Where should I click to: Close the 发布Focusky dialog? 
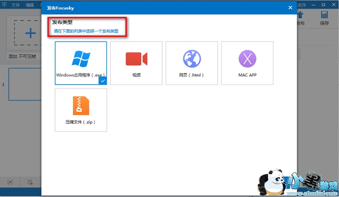(290, 8)
